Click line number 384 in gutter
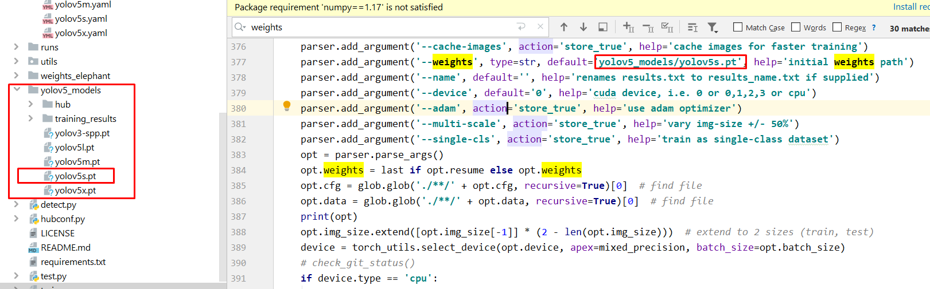 point(239,170)
